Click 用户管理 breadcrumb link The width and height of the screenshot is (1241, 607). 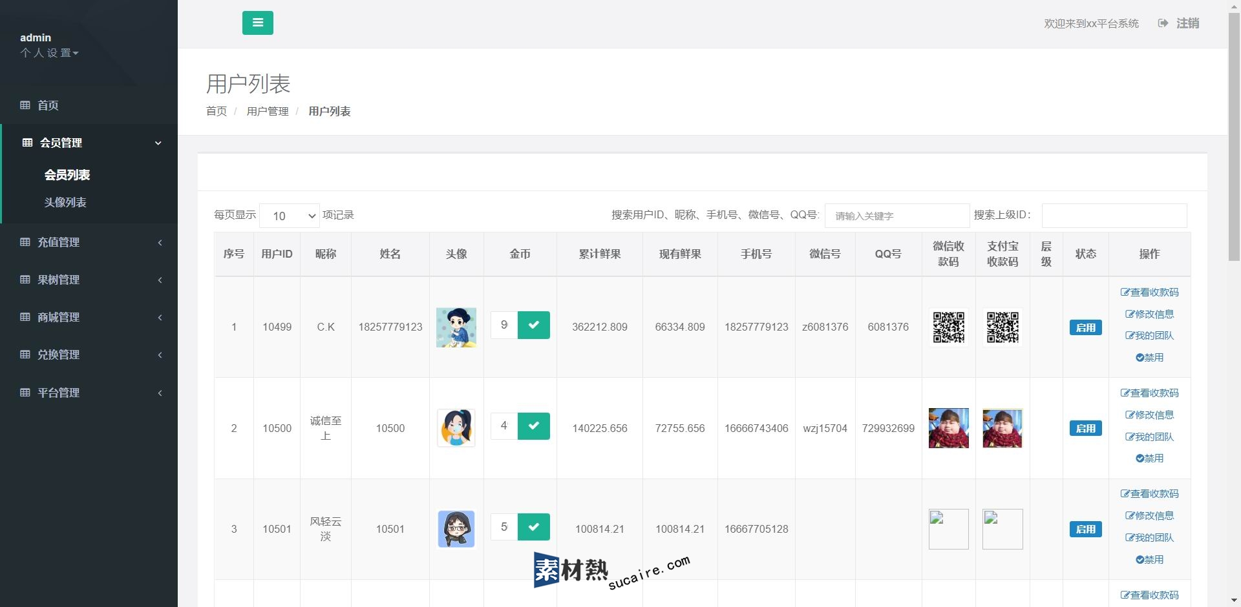point(268,111)
